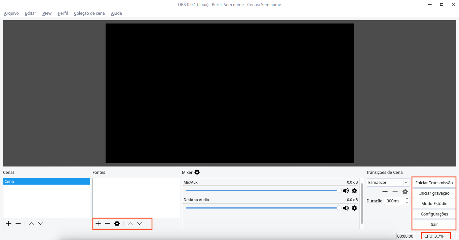Remove scene transition with minus icon

395,192
